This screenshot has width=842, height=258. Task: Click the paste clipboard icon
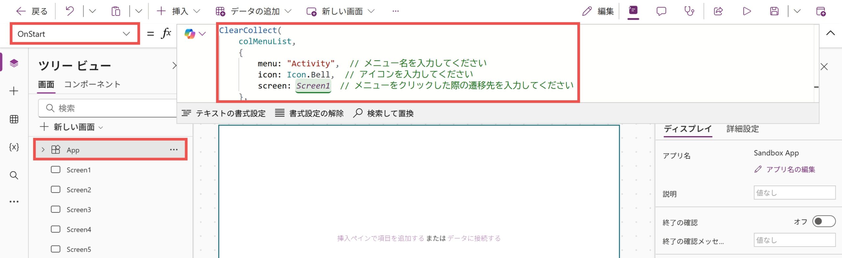click(115, 11)
